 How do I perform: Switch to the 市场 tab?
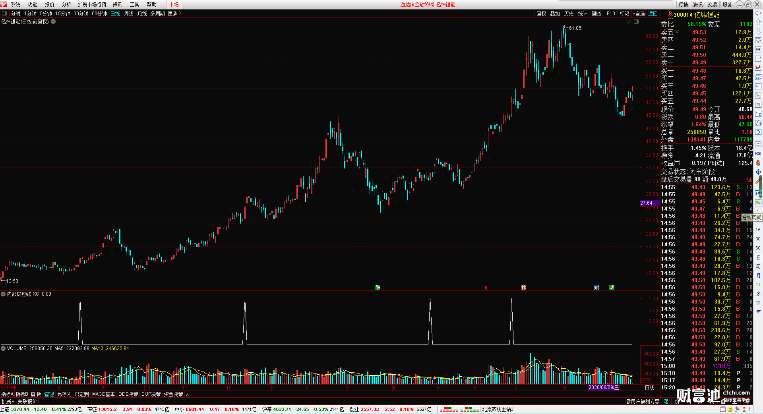point(174,4)
